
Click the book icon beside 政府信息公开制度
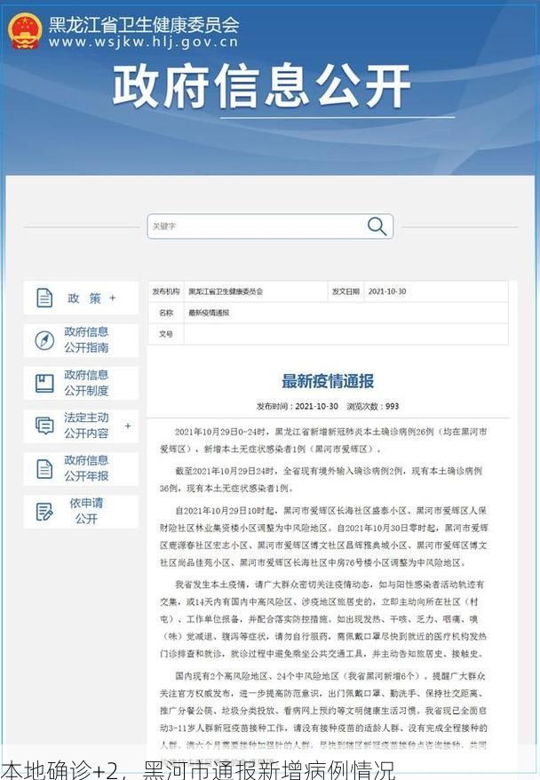44,383
